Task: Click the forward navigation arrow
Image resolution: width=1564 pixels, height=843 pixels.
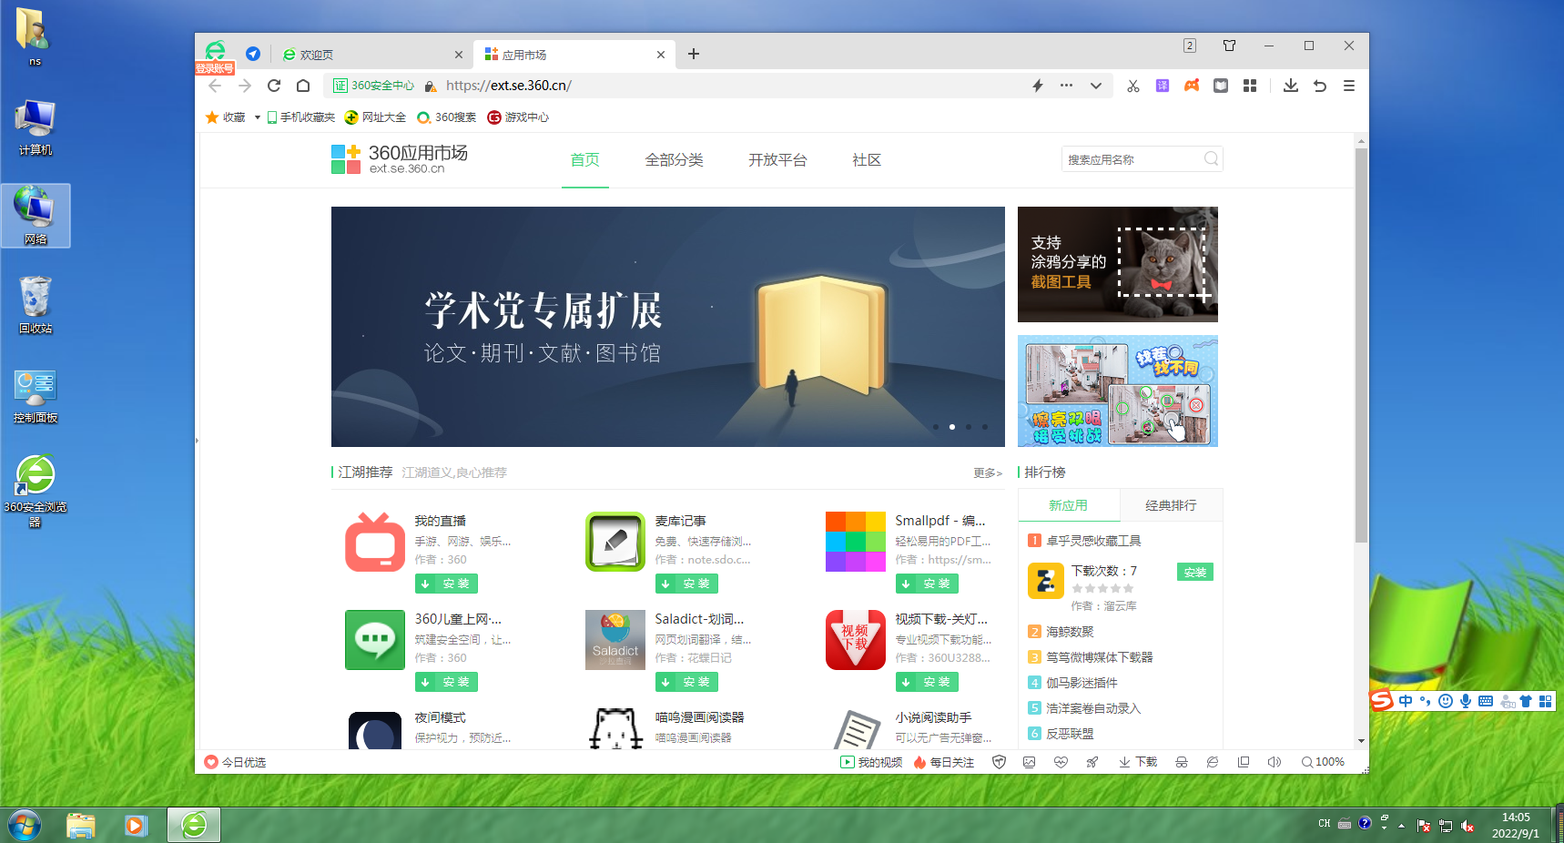Action: [x=245, y=86]
